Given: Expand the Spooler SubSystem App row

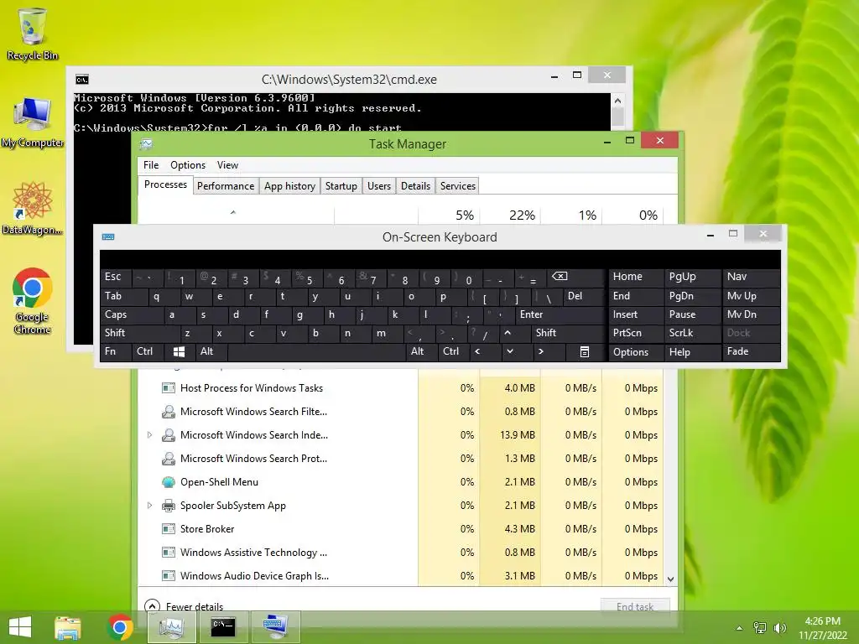Looking at the screenshot, I should 149,506.
